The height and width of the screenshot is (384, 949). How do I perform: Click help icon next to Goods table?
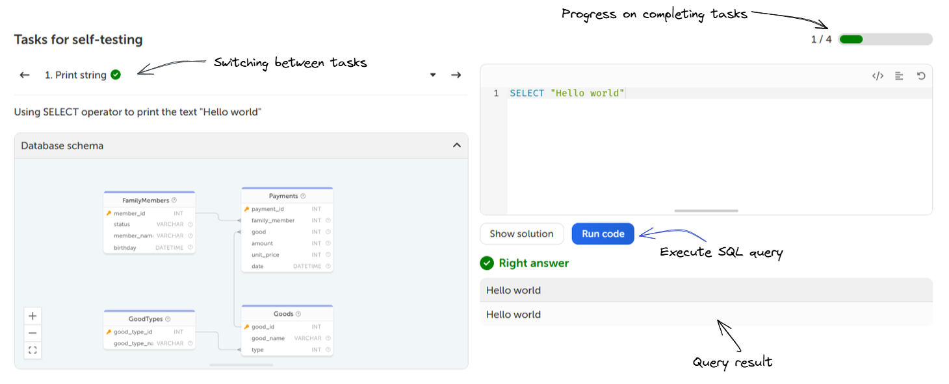coord(298,314)
